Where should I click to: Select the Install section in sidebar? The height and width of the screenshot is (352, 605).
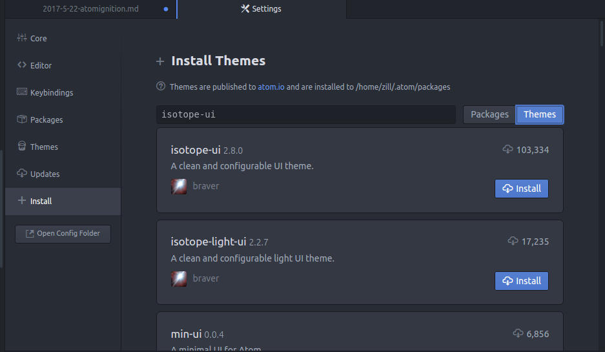(63, 201)
